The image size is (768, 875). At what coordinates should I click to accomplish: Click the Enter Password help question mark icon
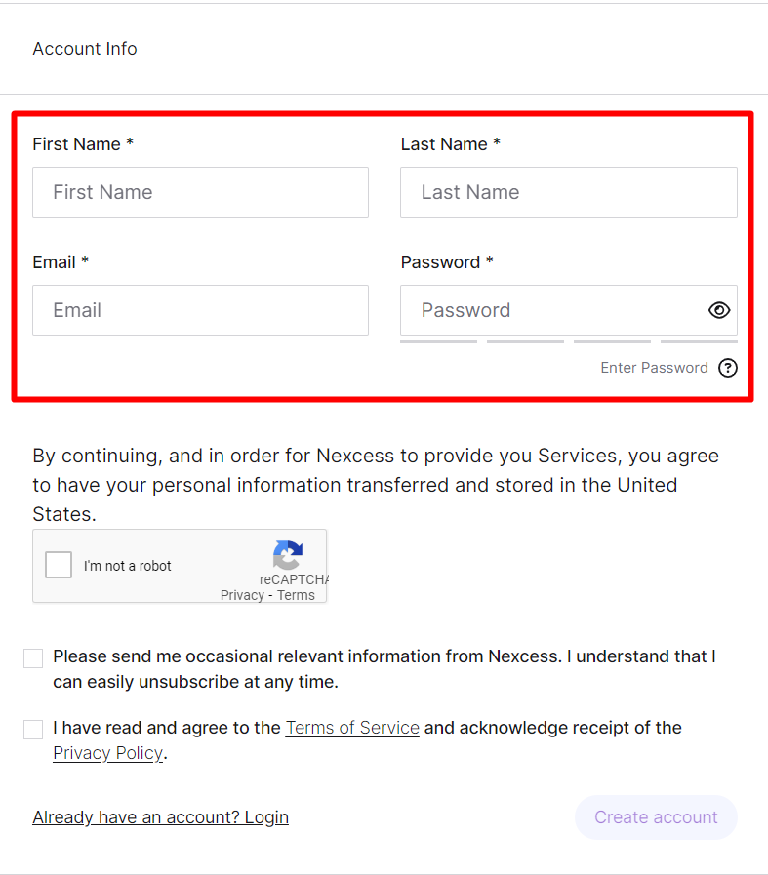point(728,368)
